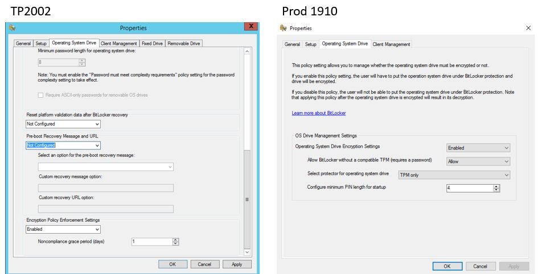Close the TP2002 Properties dialog
The height and width of the screenshot is (274, 546).
pos(249,27)
